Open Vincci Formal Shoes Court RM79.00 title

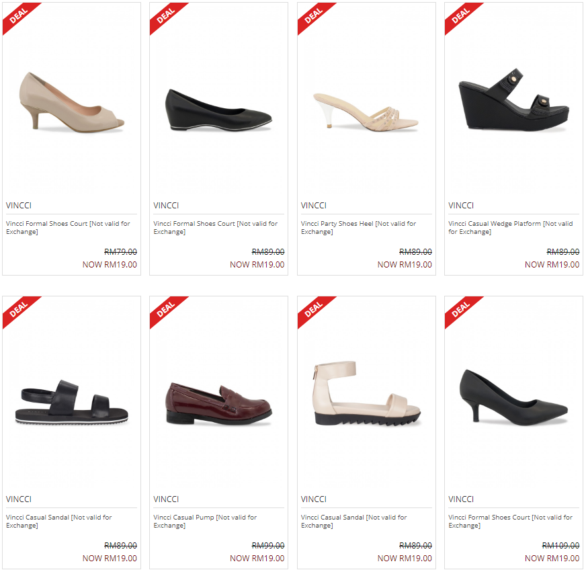point(68,227)
